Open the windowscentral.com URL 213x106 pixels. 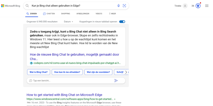coord(70,99)
